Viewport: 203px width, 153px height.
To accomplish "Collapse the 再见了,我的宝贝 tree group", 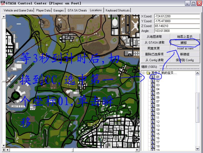I will coord(144,73).
